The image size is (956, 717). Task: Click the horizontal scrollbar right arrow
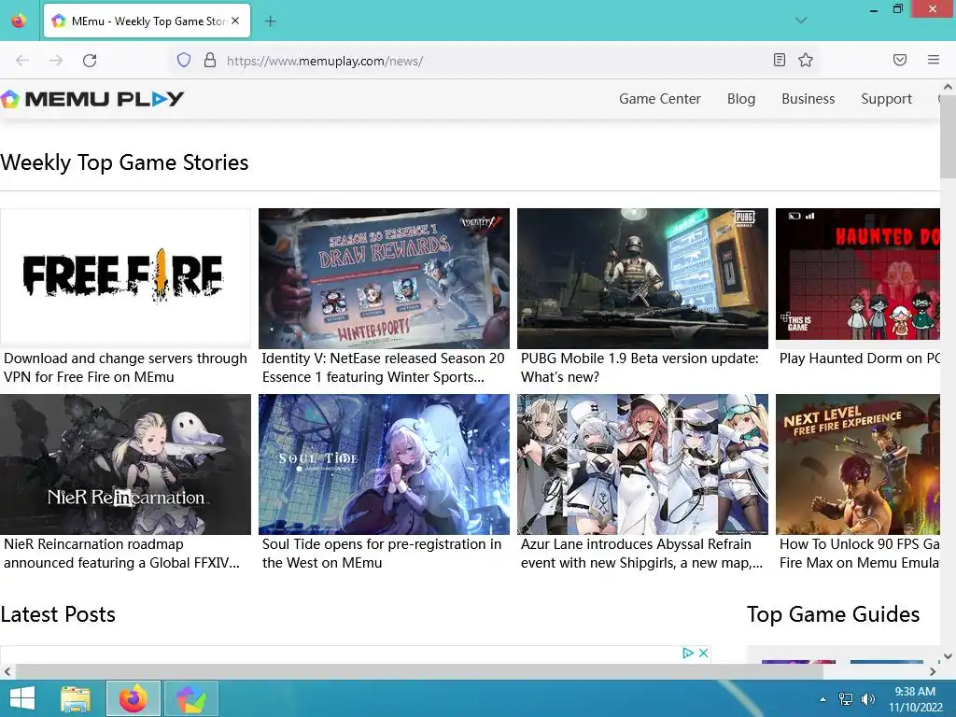pos(933,672)
